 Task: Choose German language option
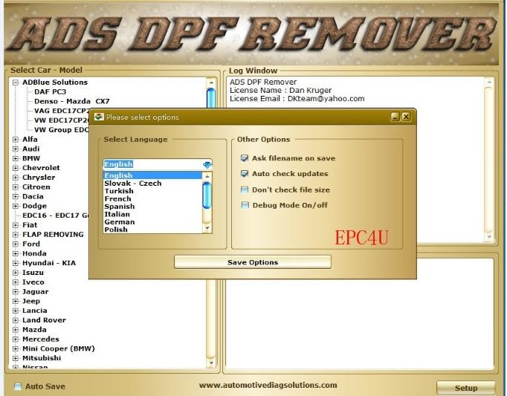point(152,222)
